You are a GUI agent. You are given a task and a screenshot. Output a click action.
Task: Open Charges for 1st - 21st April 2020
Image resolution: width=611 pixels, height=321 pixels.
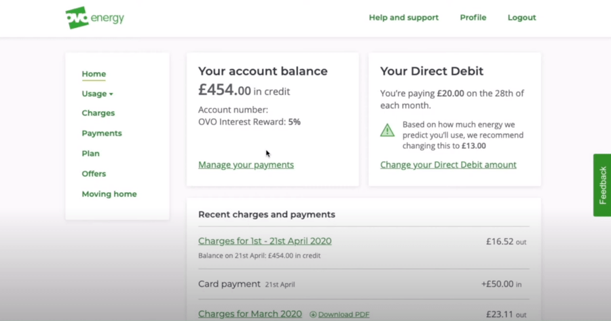click(265, 241)
